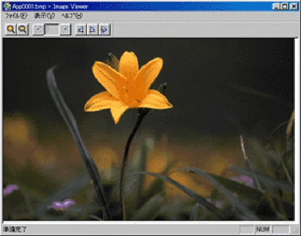Click the status message at bottom left

click(x=15, y=229)
